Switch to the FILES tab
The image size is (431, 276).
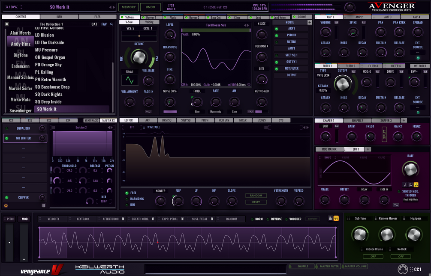coord(97,17)
